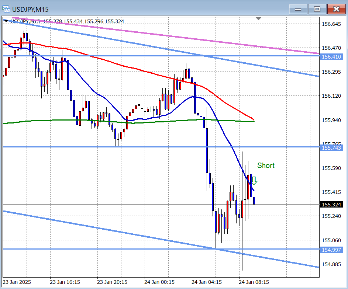Click the chart window icon in title bar
Screen dimensions: 348x289
(x=6, y=9)
